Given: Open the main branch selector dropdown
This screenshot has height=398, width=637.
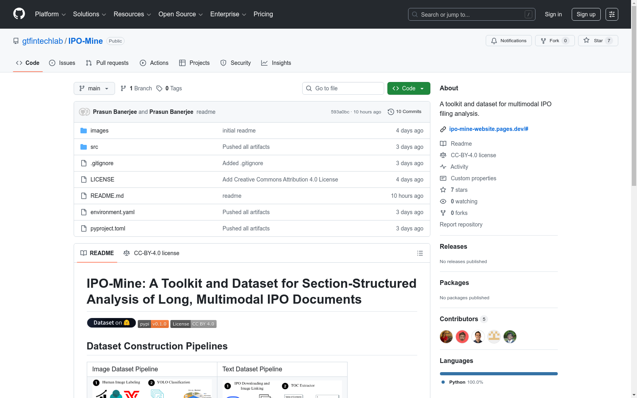Looking at the screenshot, I should (94, 88).
